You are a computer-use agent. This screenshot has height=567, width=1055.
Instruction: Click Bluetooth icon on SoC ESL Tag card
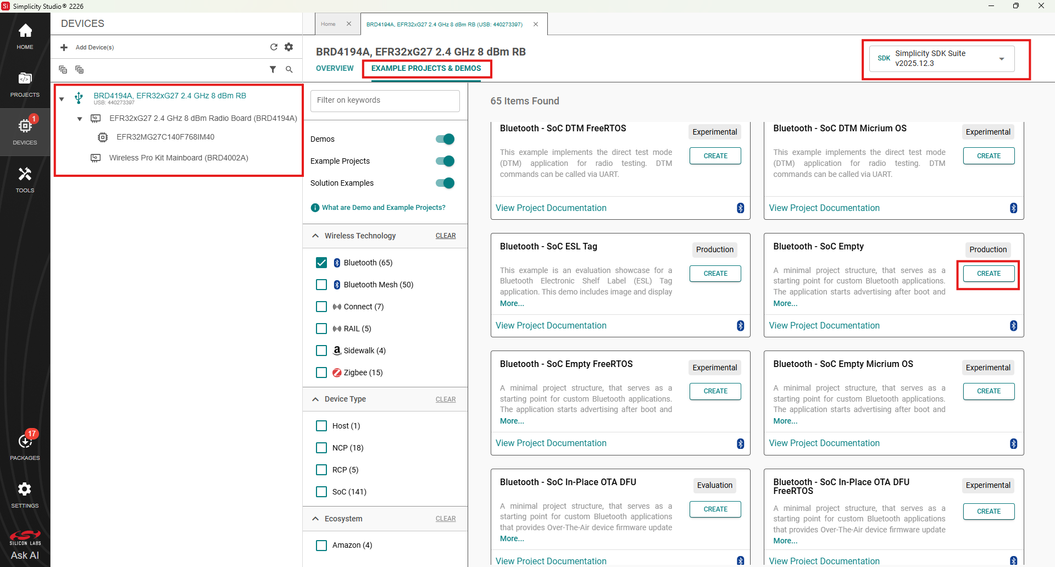point(740,326)
